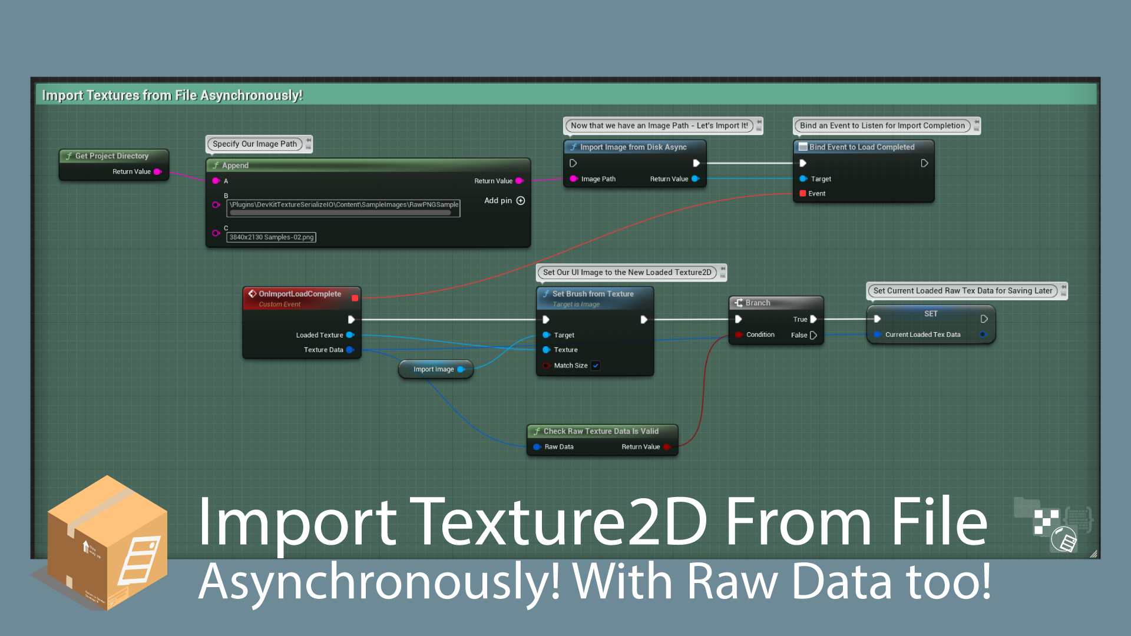
Task: Click the red OnImportLoadComplete custom event icon
Action: [x=253, y=293]
